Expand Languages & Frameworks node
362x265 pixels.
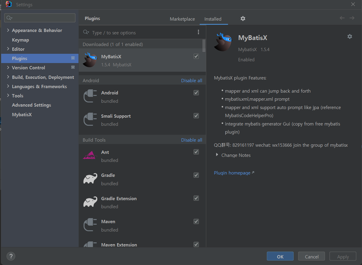pyautogui.click(x=8, y=86)
